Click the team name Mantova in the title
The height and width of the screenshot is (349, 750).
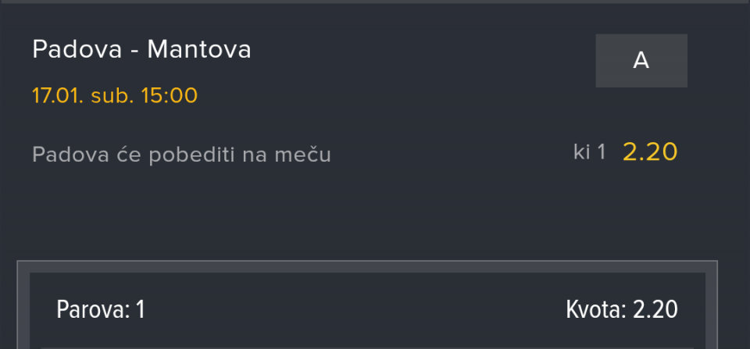[199, 50]
